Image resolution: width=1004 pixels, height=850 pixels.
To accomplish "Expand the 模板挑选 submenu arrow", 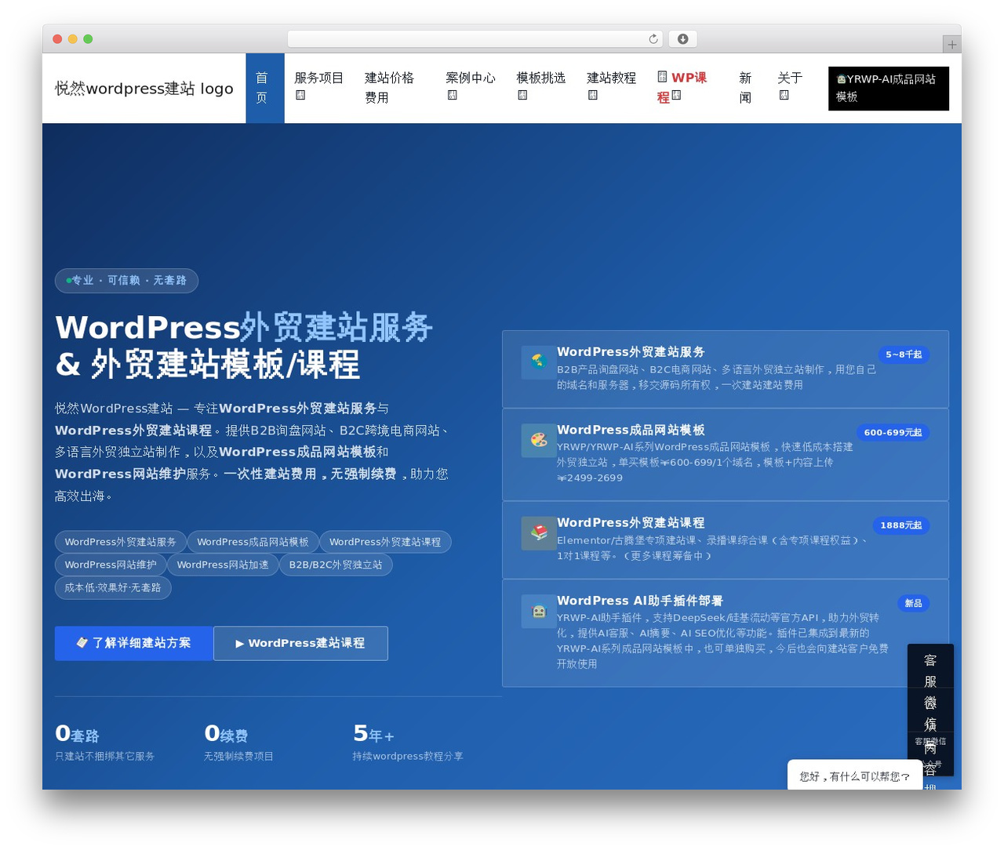I will tap(522, 95).
